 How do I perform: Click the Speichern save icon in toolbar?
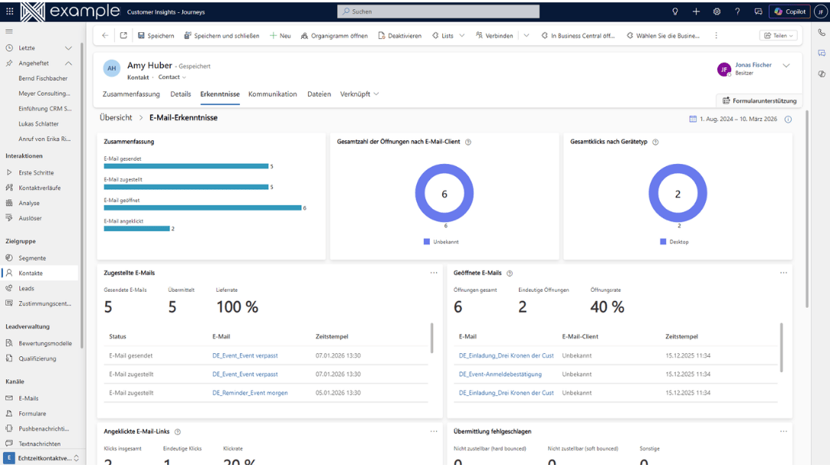click(141, 36)
